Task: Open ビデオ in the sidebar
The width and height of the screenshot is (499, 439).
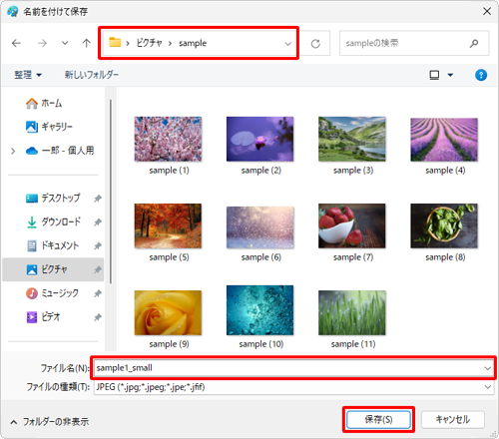Action: (43, 317)
